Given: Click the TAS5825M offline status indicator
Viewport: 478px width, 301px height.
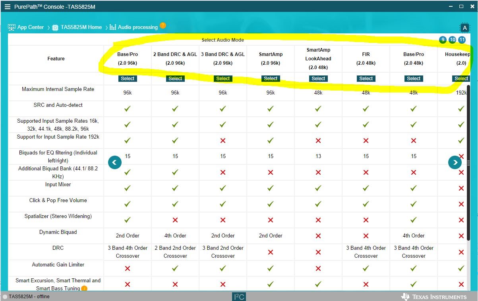Looking at the screenshot, I should point(26,297).
